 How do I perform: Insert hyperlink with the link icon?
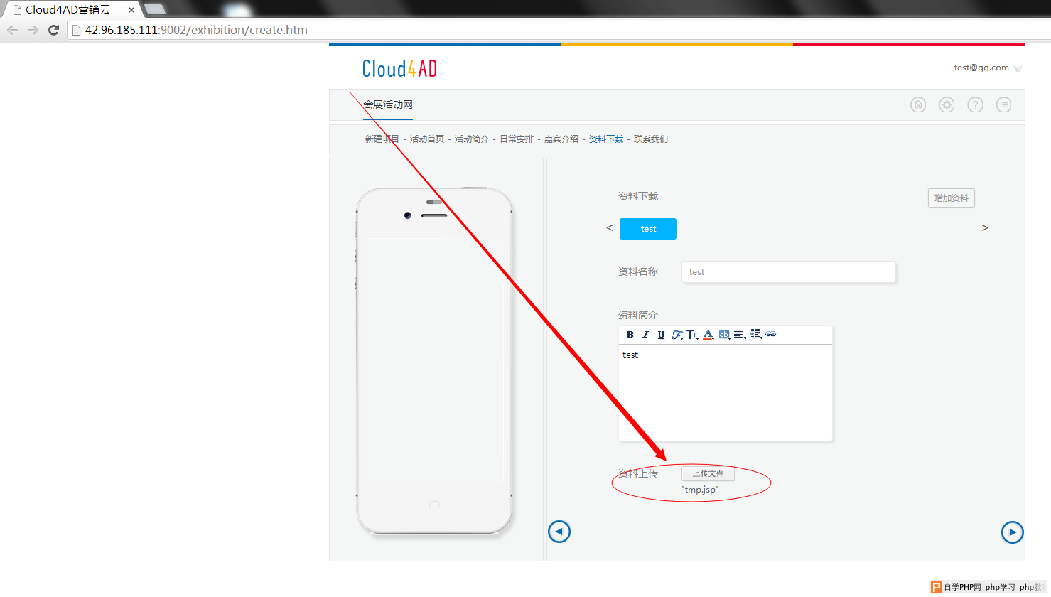coord(771,334)
